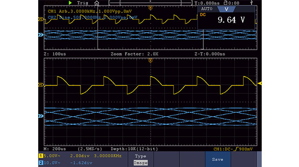299x167 pixels.
Task: Select the V measurement tab
Action: click(x=226, y=9)
